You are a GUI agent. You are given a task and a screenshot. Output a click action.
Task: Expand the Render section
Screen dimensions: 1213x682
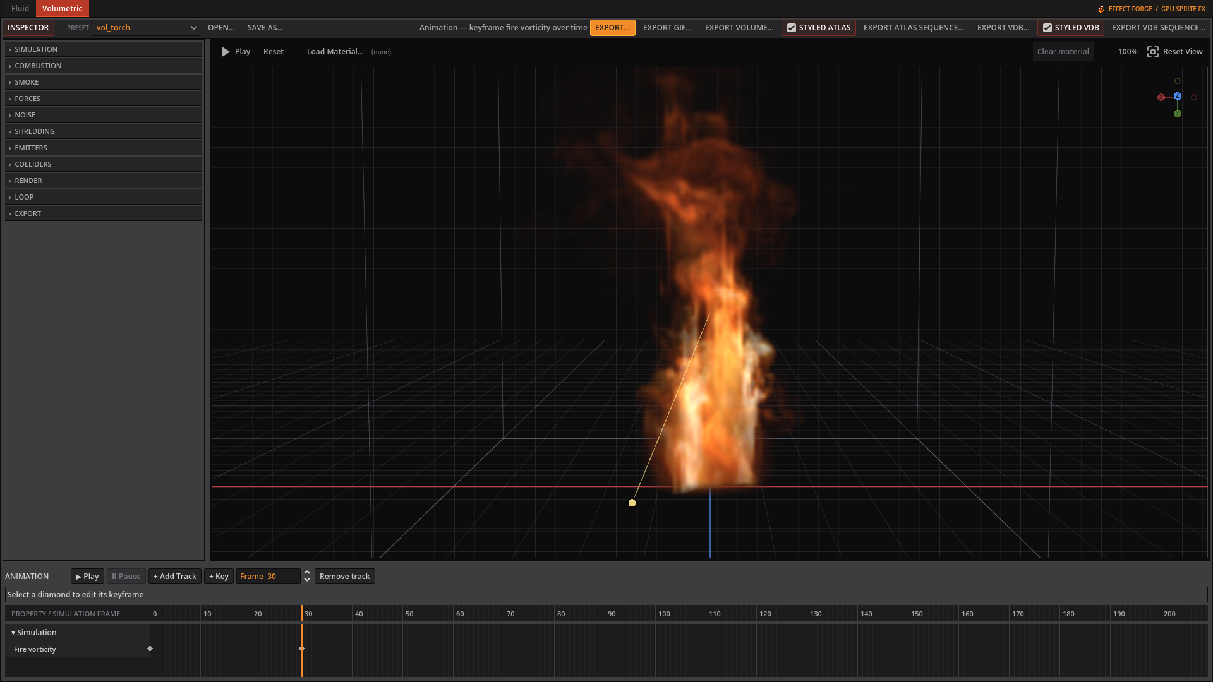(104, 181)
